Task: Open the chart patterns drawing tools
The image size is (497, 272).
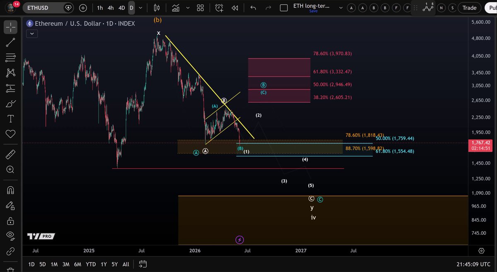Action: 11,73
